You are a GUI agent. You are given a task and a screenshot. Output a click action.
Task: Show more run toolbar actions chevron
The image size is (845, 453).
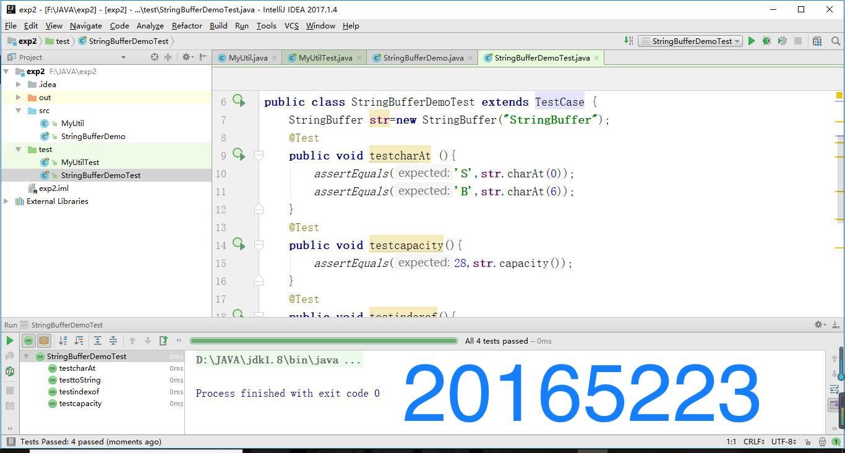tap(179, 341)
